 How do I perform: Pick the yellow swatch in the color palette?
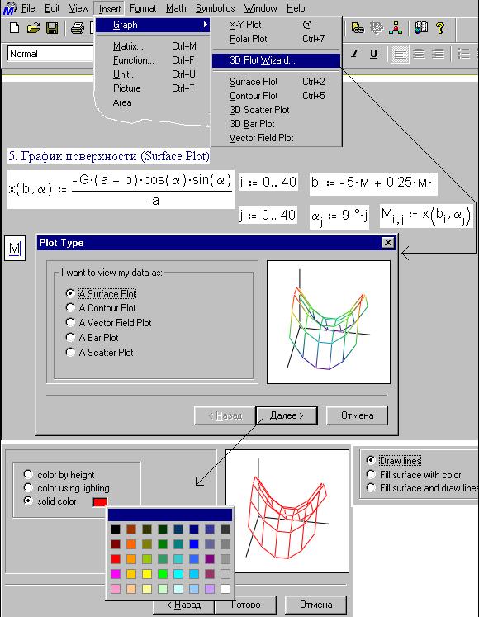(x=147, y=574)
